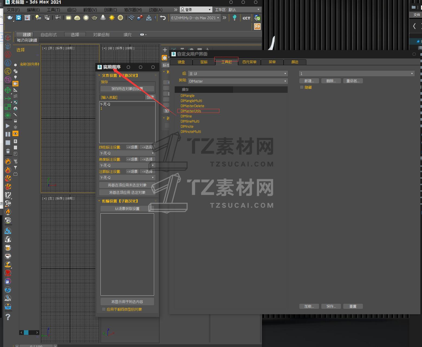Enable the 隐藏 checkbox

tap(302, 87)
